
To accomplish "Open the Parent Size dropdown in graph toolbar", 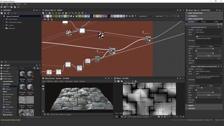I will [165, 16].
